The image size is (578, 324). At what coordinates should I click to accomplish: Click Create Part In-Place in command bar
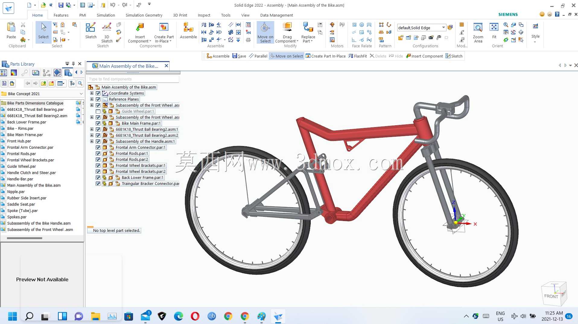326,56
